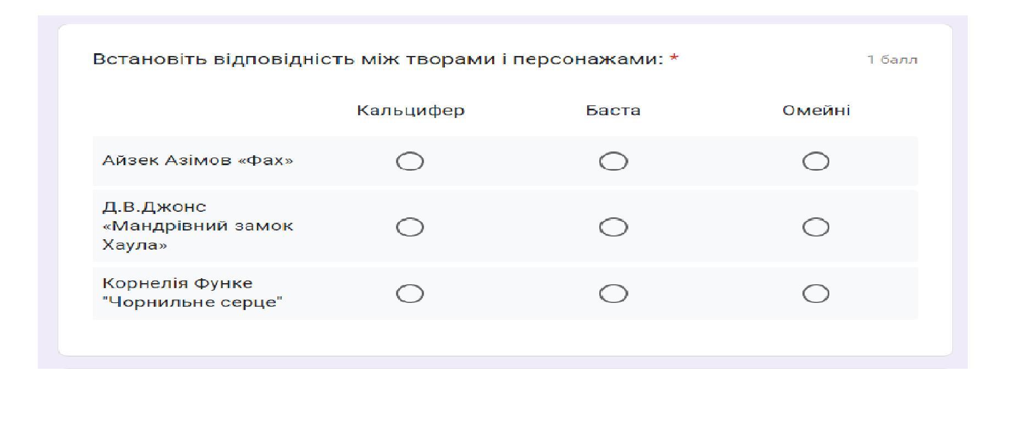Click blank card area below Корнелія Функе row

pyautogui.click(x=505, y=337)
